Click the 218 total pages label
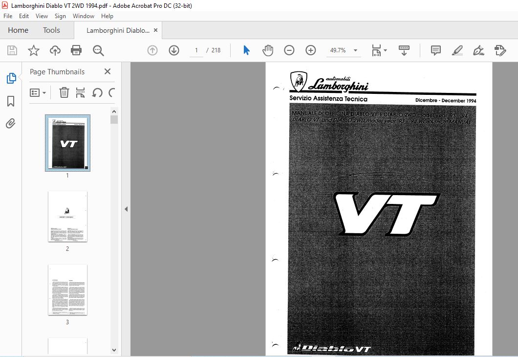518x357 pixels. [x=216, y=50]
